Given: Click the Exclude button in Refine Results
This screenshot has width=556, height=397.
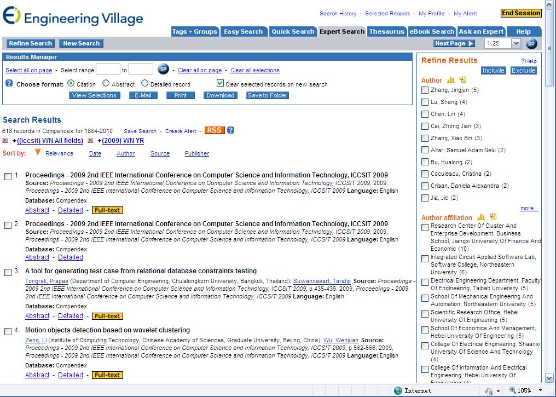Looking at the screenshot, I should coord(523,70).
